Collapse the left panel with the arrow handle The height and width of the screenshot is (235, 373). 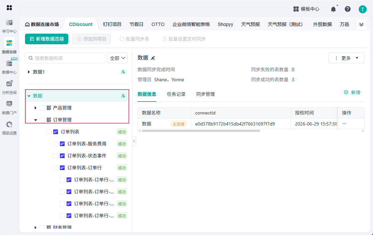pyautogui.click(x=134, y=141)
